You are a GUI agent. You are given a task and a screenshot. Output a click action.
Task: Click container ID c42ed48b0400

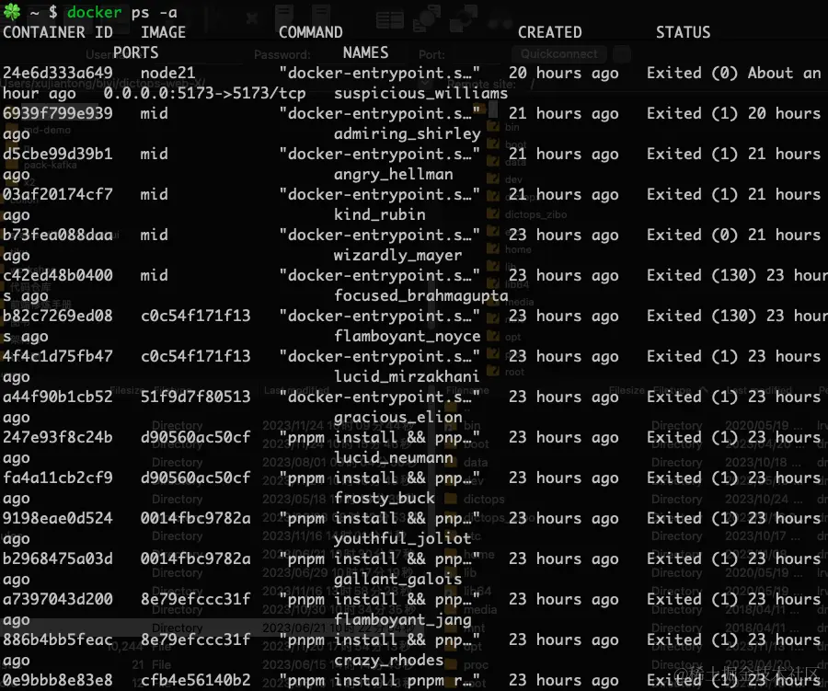pos(58,275)
